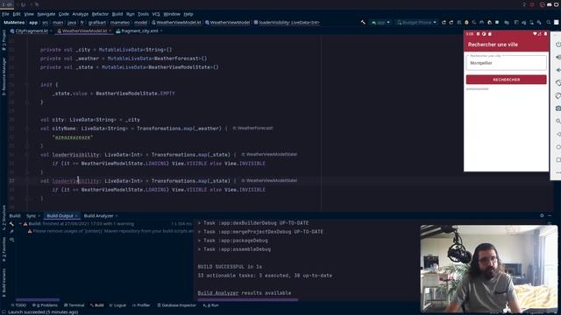Image resolution: width=561 pixels, height=315 pixels.
Task: Open the Navigate menu
Action: pyautogui.click(x=46, y=14)
